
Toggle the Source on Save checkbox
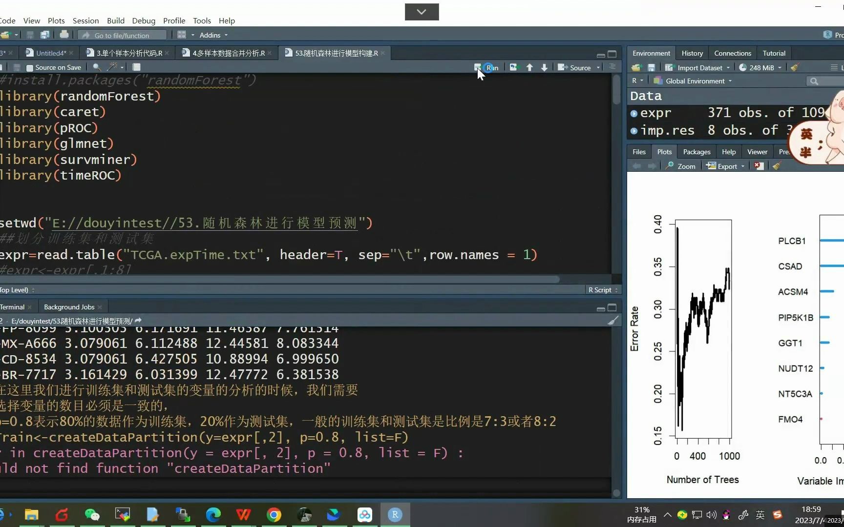(30, 68)
